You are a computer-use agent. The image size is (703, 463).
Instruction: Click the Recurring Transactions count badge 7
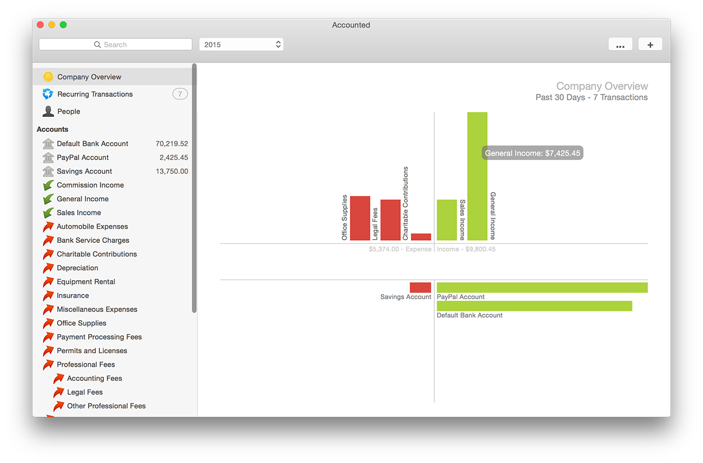click(x=180, y=94)
